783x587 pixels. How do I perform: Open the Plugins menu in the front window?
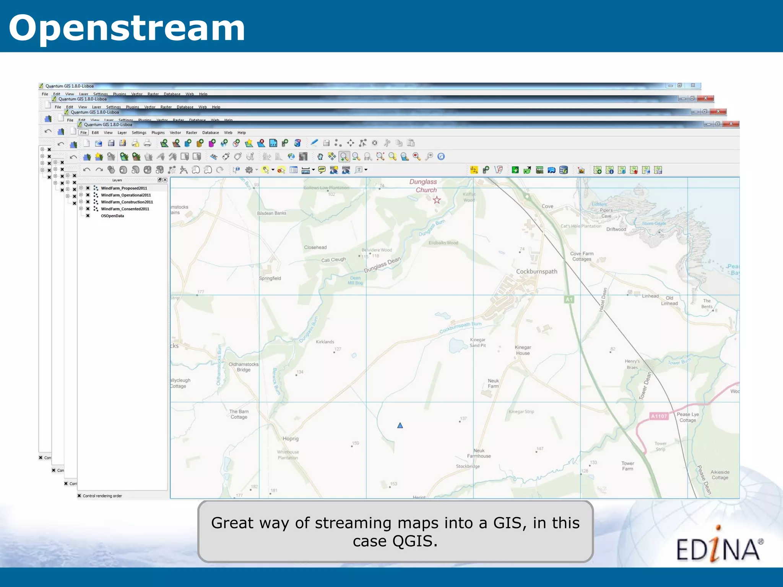[x=158, y=133]
